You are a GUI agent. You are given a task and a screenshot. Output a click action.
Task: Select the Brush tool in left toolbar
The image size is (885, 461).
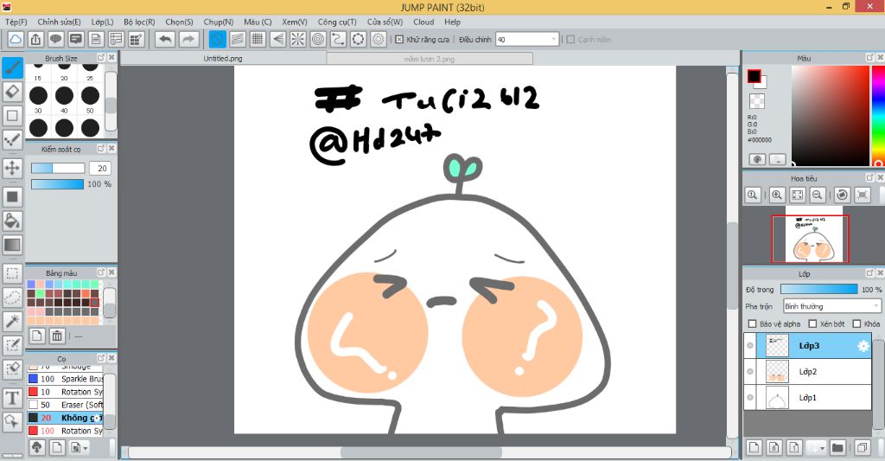coord(12,67)
